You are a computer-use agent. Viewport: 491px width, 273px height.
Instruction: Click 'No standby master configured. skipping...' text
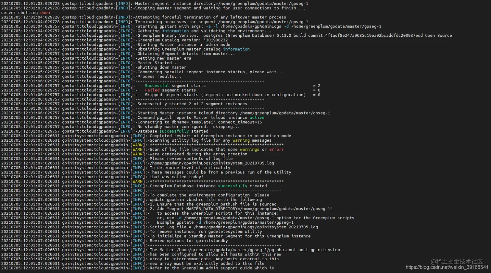click(x=189, y=126)
